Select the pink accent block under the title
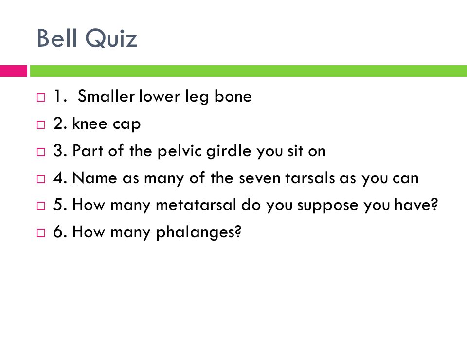 [x=14, y=71]
